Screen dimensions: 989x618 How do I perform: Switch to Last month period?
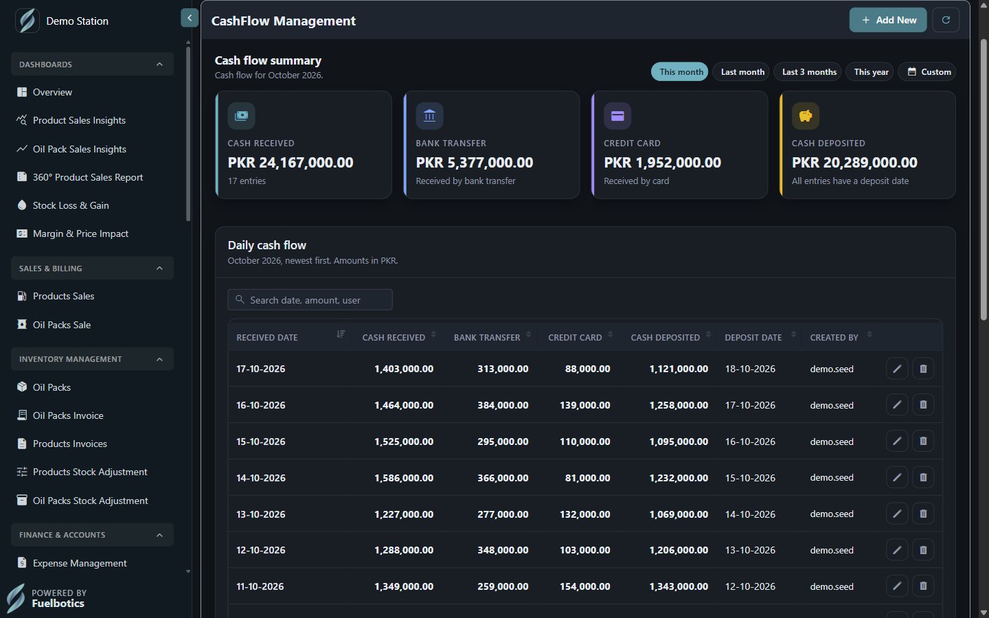tap(742, 71)
